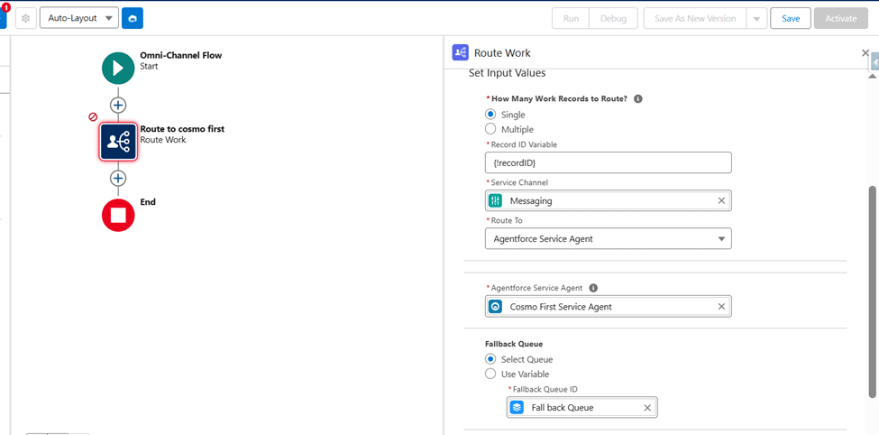Click the Cosmo First Service Agent icon
The image size is (879, 435).
[496, 307]
